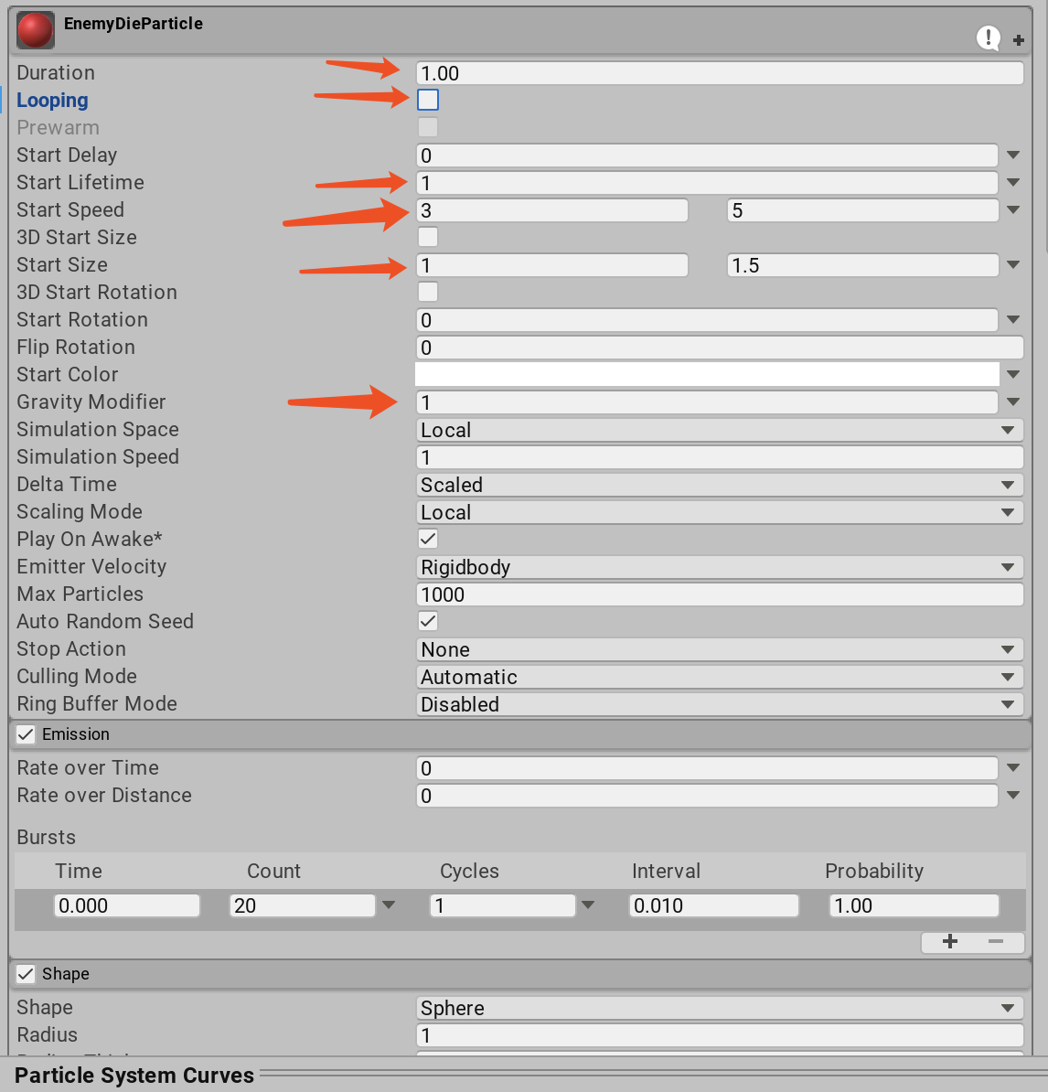
Task: Click the Particle System Curves bar
Action: [524, 1076]
